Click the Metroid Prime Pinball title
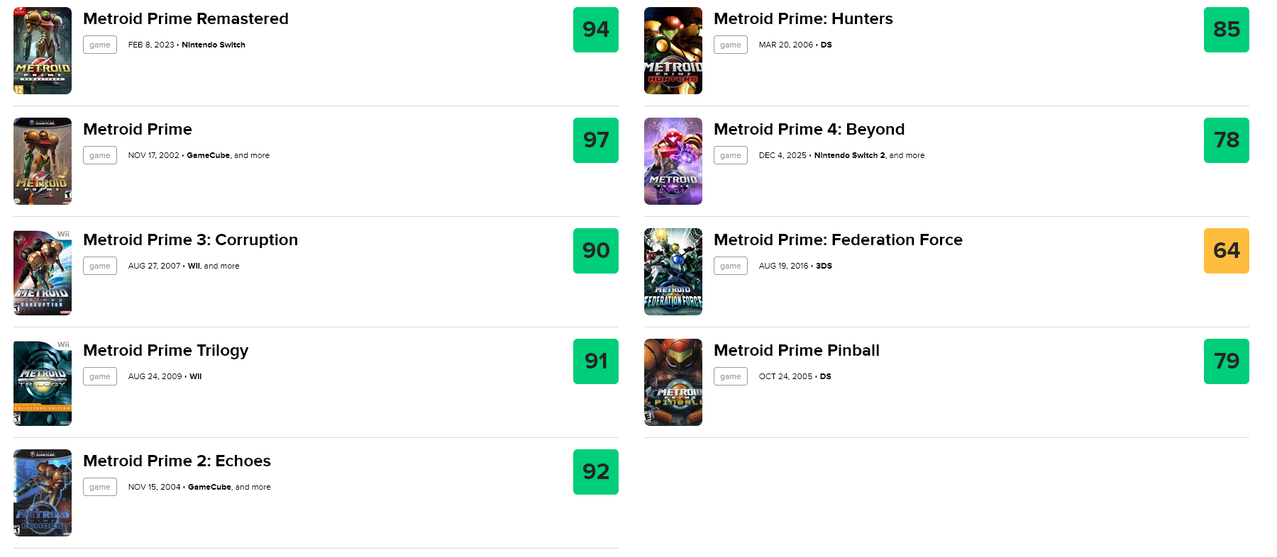 (x=796, y=351)
